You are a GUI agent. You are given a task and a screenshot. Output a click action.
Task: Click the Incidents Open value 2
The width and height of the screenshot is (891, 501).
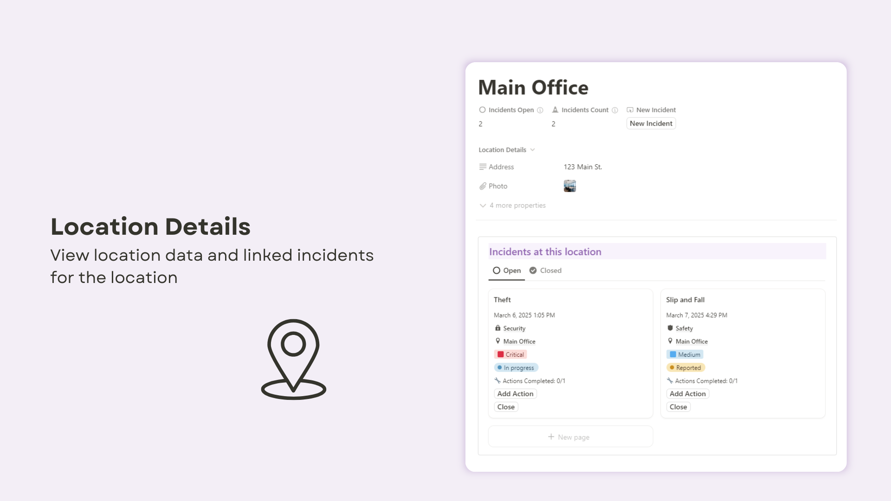(480, 124)
